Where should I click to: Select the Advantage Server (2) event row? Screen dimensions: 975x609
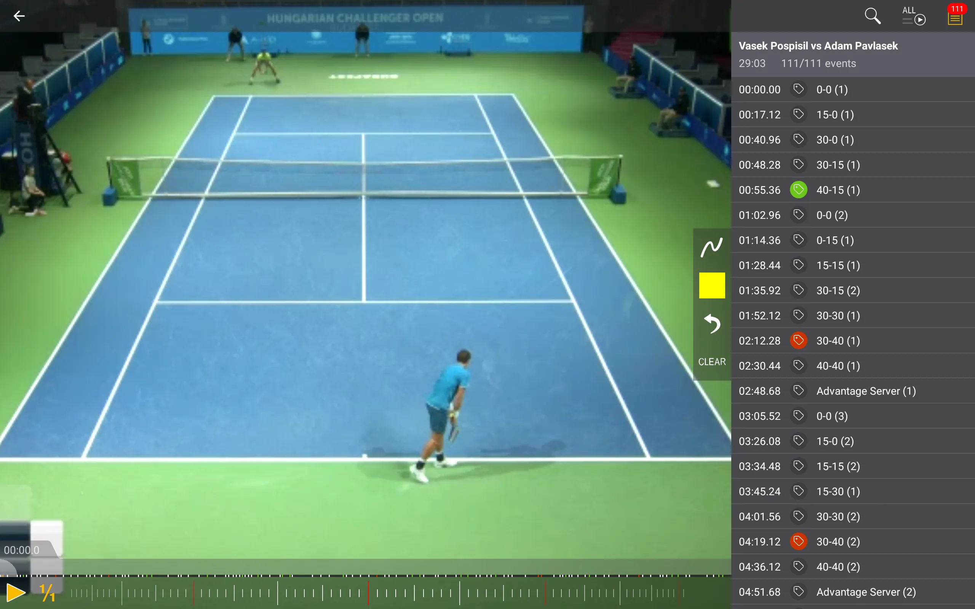coord(853,591)
